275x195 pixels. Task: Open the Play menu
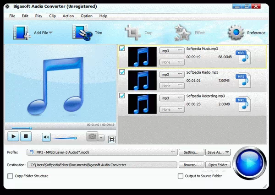(38, 16)
